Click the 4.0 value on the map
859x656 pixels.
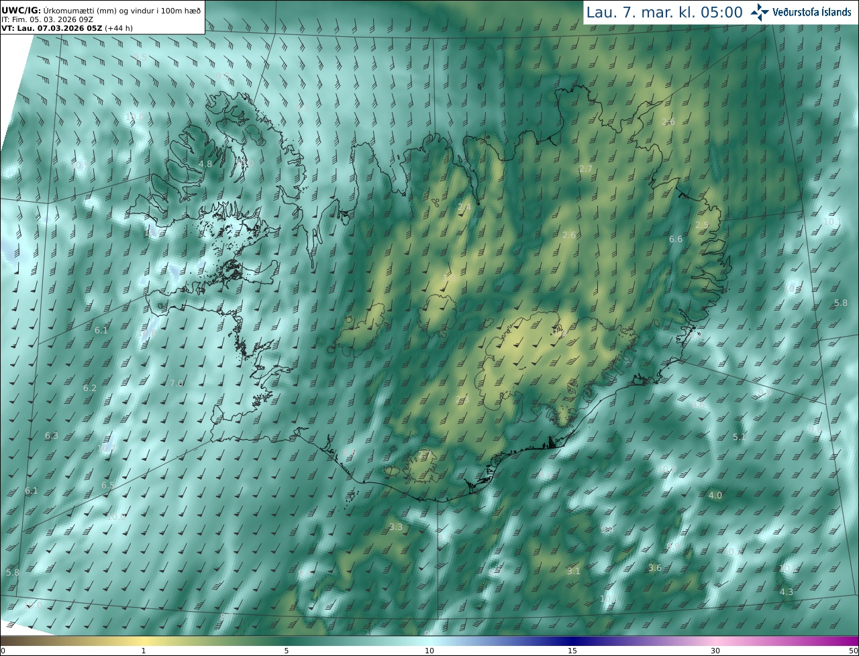point(715,496)
